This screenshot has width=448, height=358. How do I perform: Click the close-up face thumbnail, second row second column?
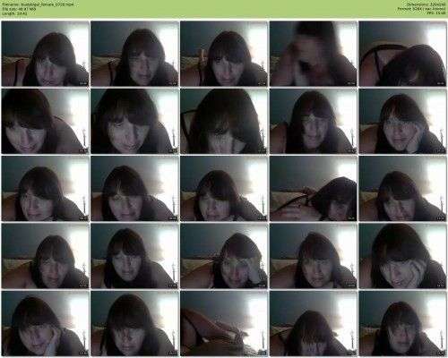(x=134, y=121)
